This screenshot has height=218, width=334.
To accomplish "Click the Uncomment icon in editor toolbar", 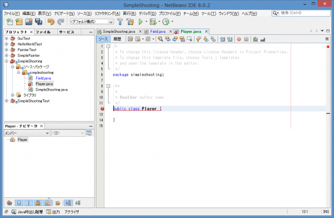I will coord(263,39).
